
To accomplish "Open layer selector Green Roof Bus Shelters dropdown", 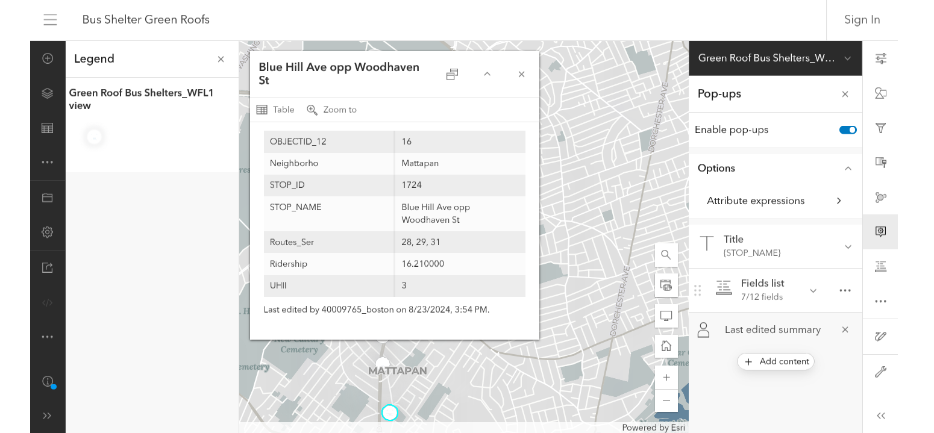I will tap(775, 58).
